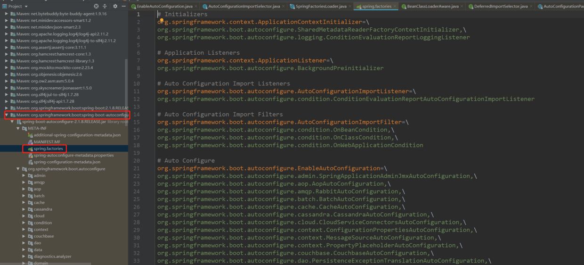584x265 pixels.
Task: Expand Maven accessors-smart:1.2 library node
Action: [x=7, y=20]
